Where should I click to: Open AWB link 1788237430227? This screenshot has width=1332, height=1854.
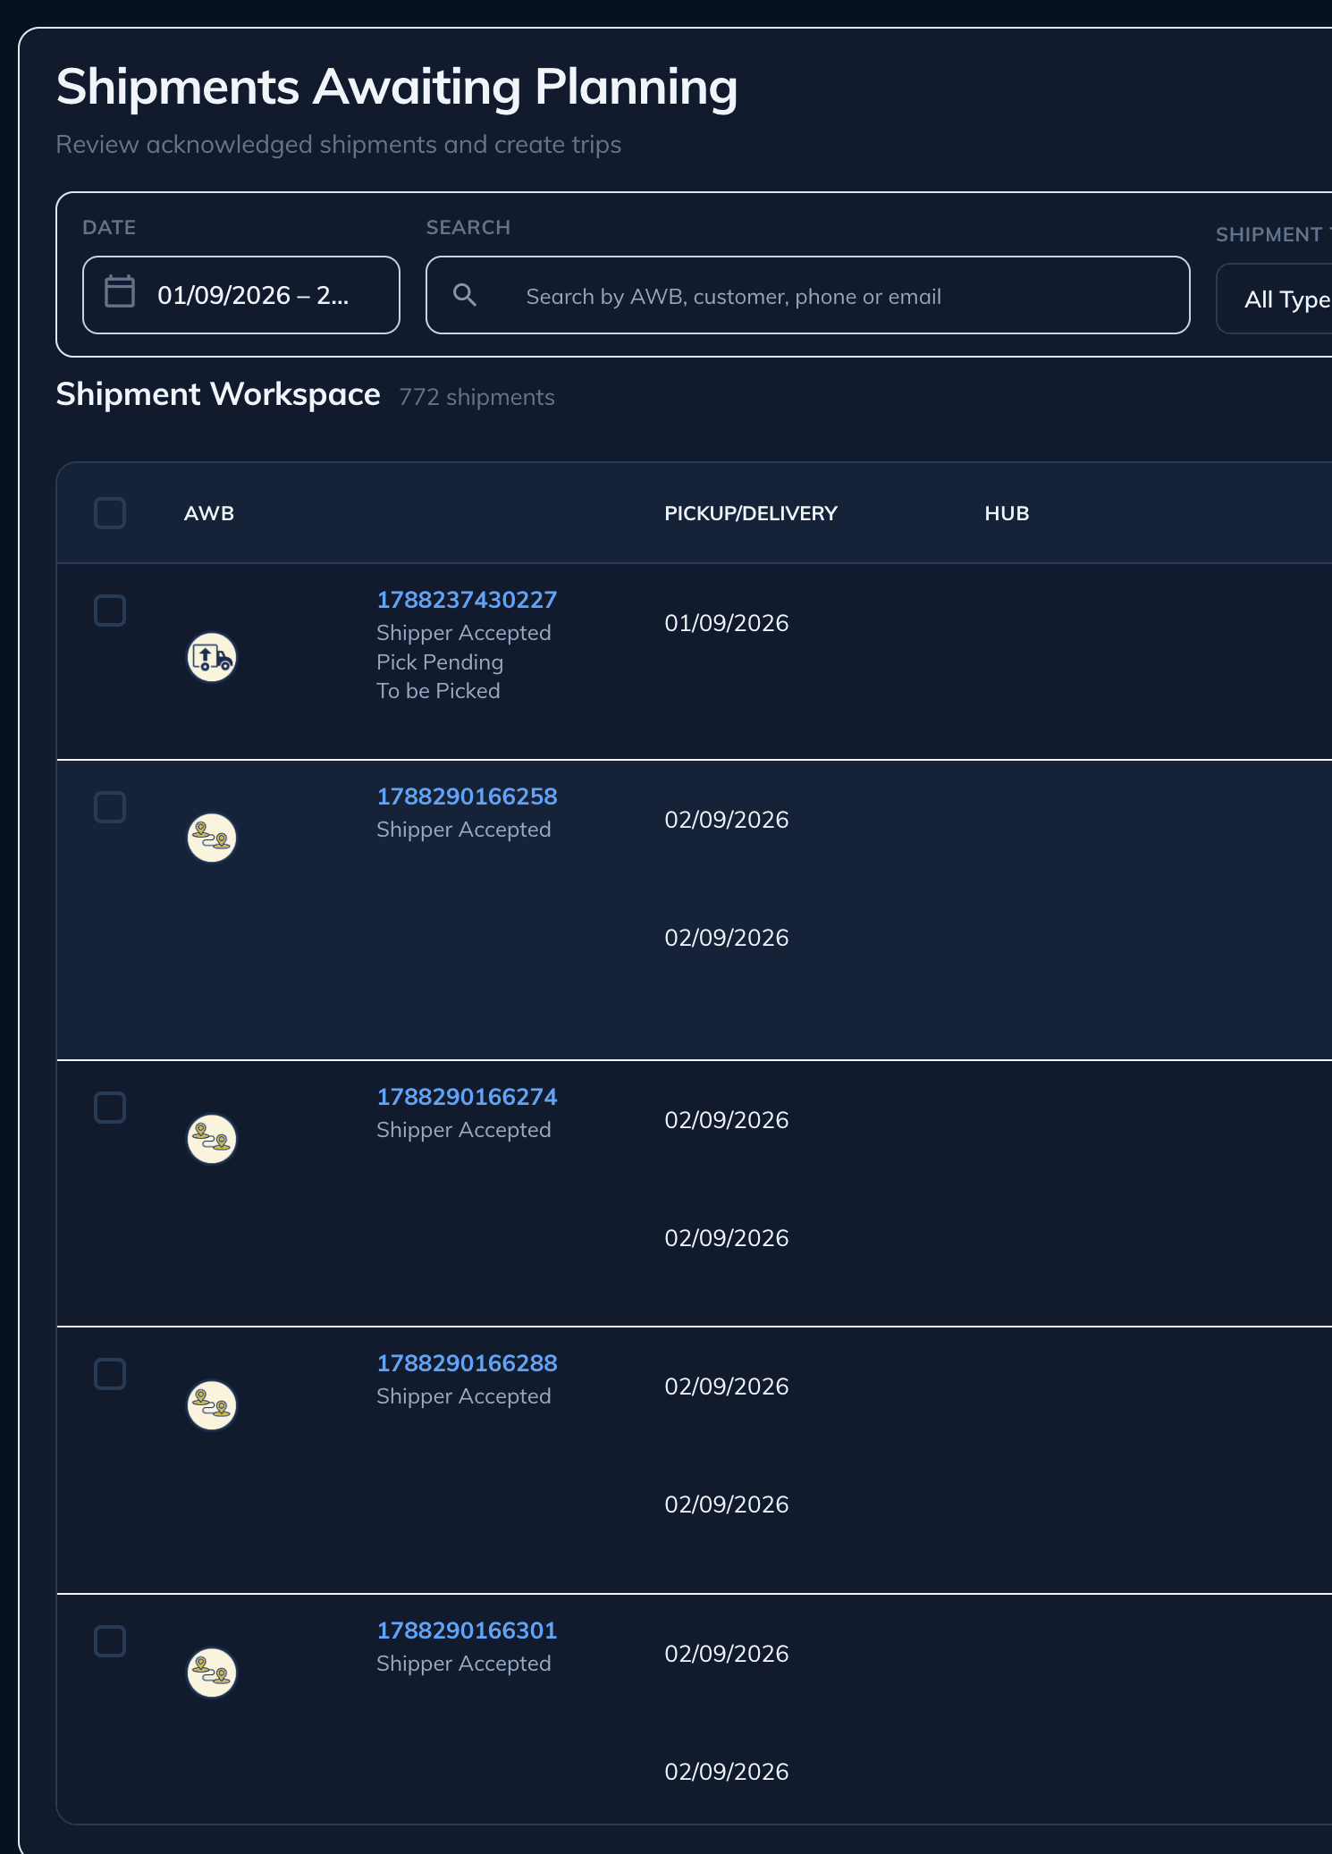pyautogui.click(x=467, y=600)
